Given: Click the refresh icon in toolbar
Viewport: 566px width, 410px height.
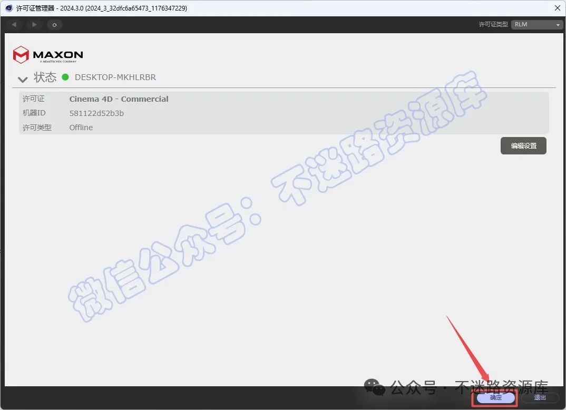Looking at the screenshot, I should [54, 25].
